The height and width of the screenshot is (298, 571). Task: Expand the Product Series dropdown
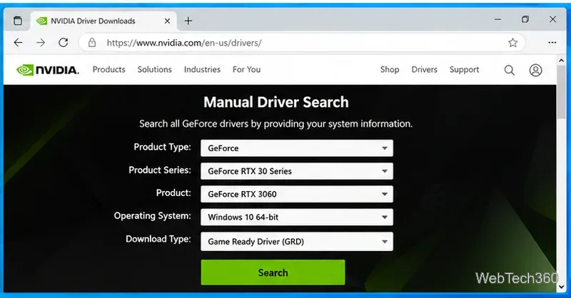click(297, 171)
